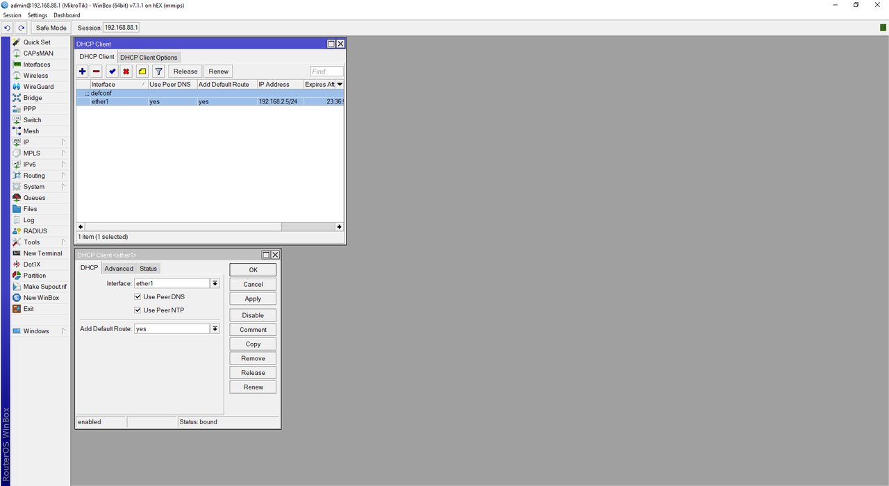
Task: Click Cancel in ether1 dialog
Action: [253, 285]
